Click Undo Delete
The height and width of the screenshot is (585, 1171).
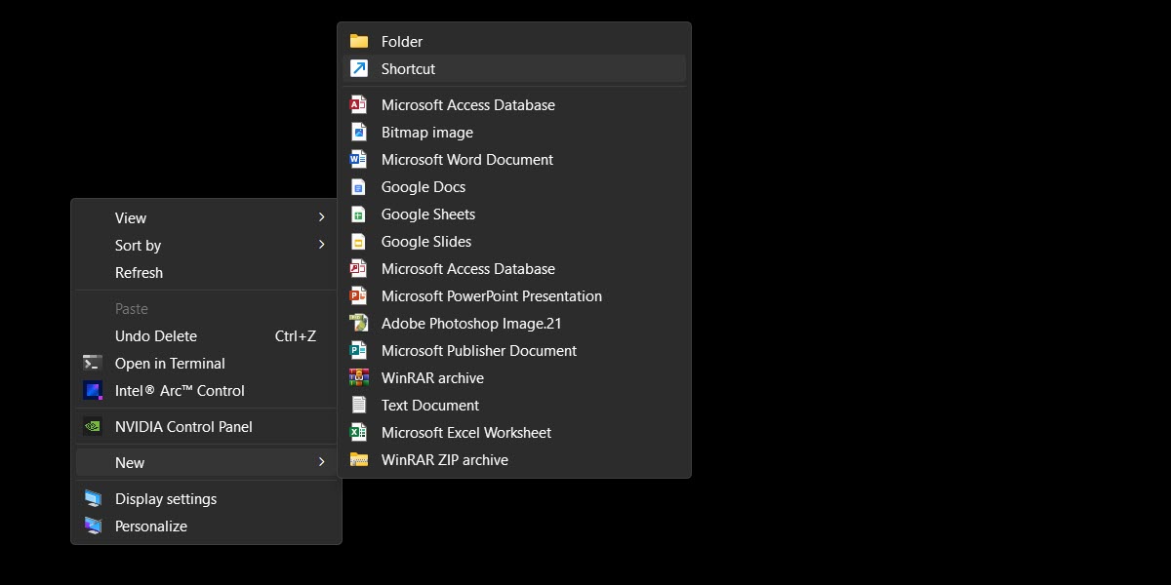(156, 335)
